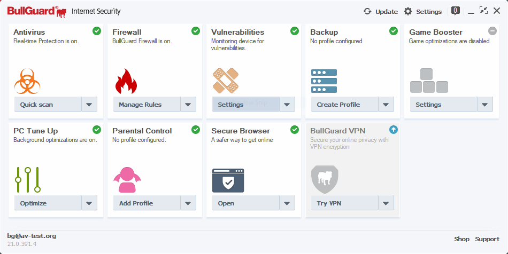This screenshot has height=254, width=508.
Task: Click the Secure Browser shield icon
Action: coord(228,180)
